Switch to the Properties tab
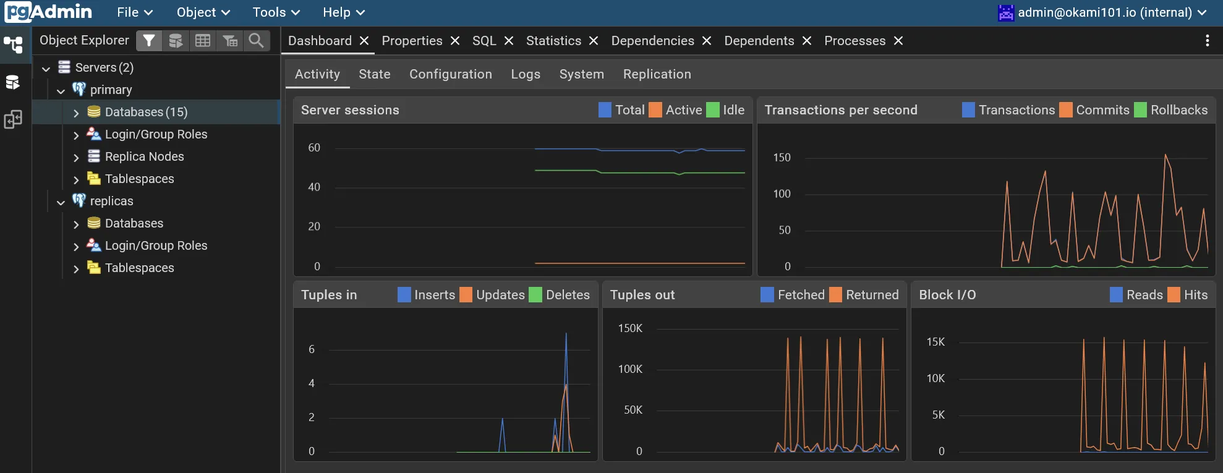The width and height of the screenshot is (1223, 473). (412, 41)
